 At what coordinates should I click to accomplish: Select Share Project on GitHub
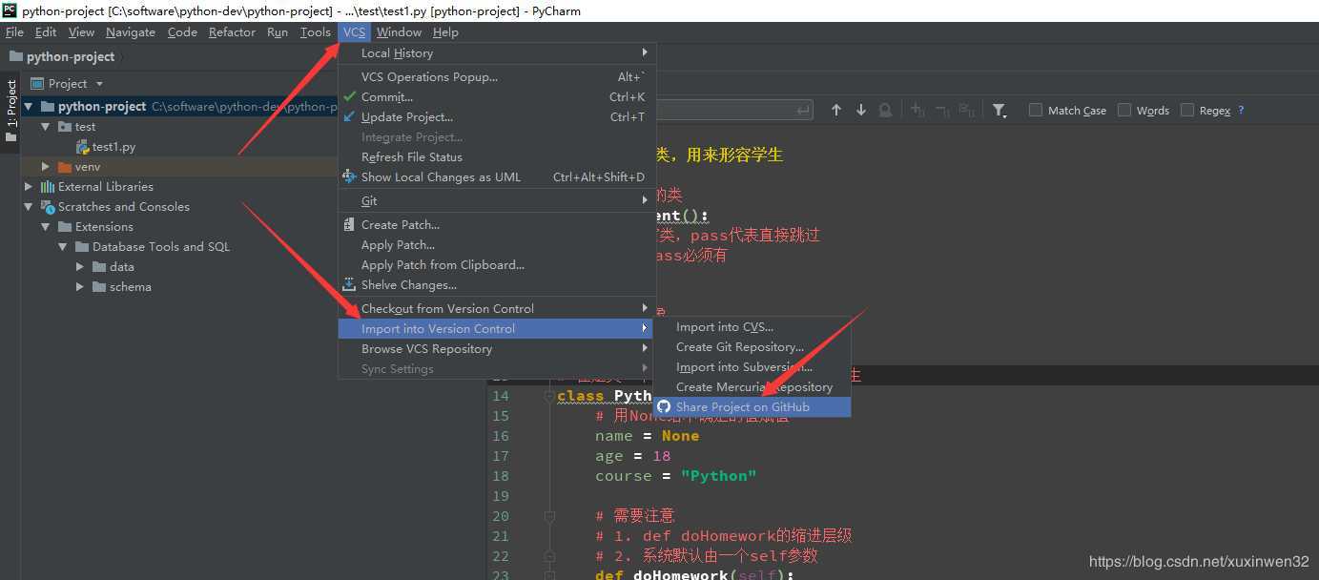tap(752, 407)
